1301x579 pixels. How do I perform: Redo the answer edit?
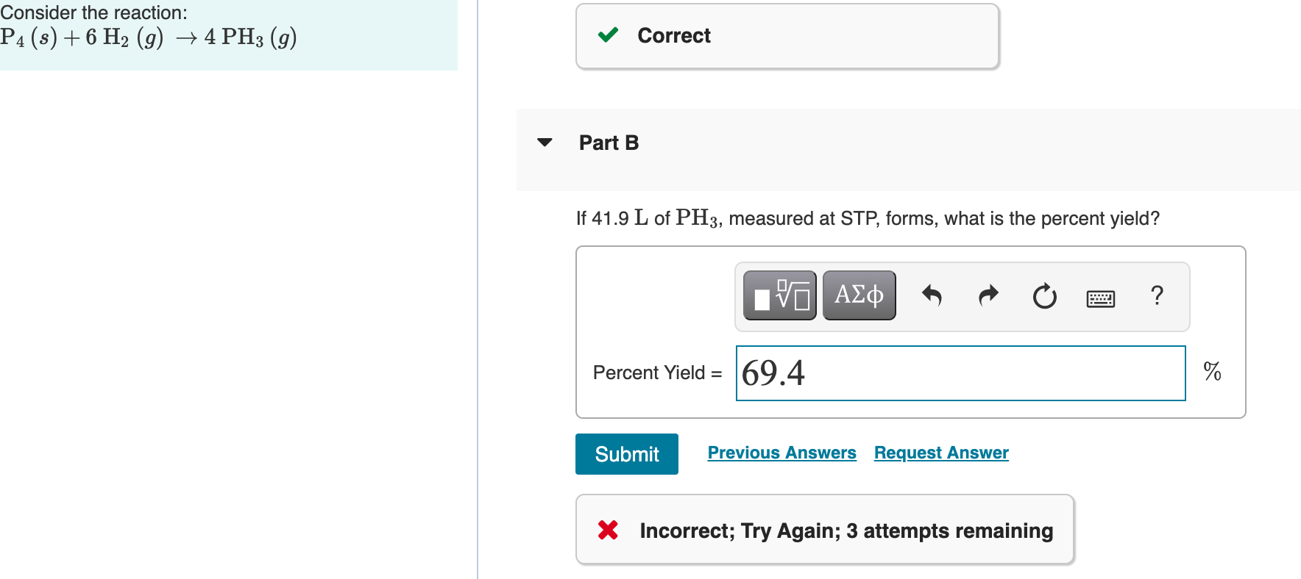coord(988,295)
